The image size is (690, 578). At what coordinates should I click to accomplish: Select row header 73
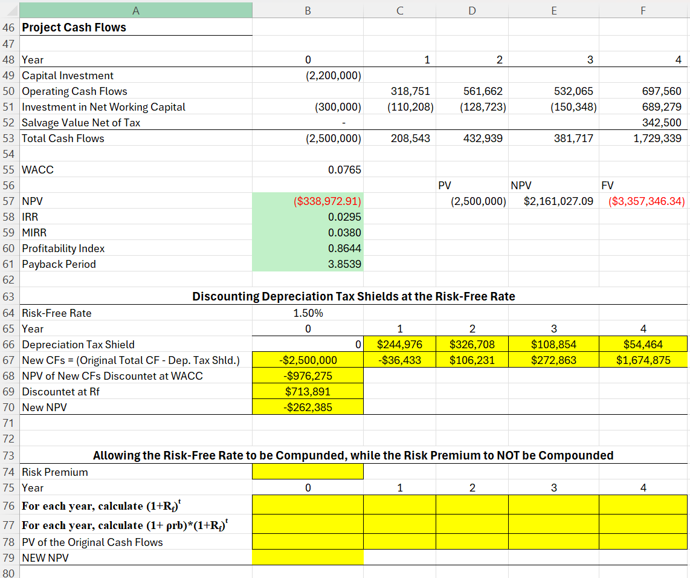[x=9, y=455]
